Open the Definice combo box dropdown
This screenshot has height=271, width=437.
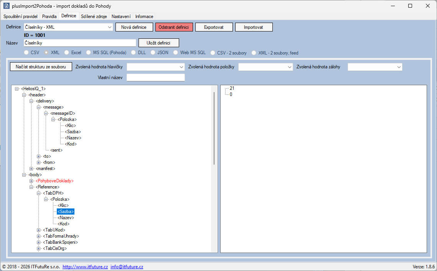point(109,27)
